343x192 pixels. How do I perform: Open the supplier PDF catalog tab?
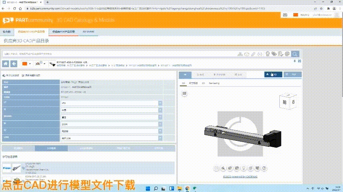pos(64,32)
